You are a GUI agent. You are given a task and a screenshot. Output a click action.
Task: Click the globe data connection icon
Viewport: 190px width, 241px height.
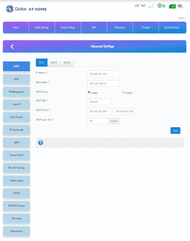tap(161, 6)
